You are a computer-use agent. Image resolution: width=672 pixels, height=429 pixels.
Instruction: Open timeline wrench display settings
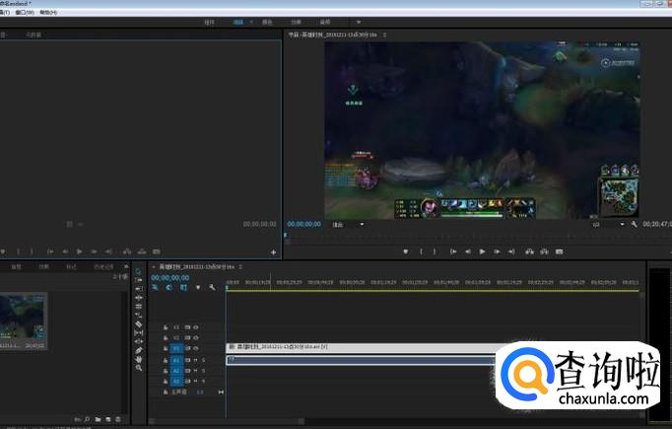(x=211, y=288)
